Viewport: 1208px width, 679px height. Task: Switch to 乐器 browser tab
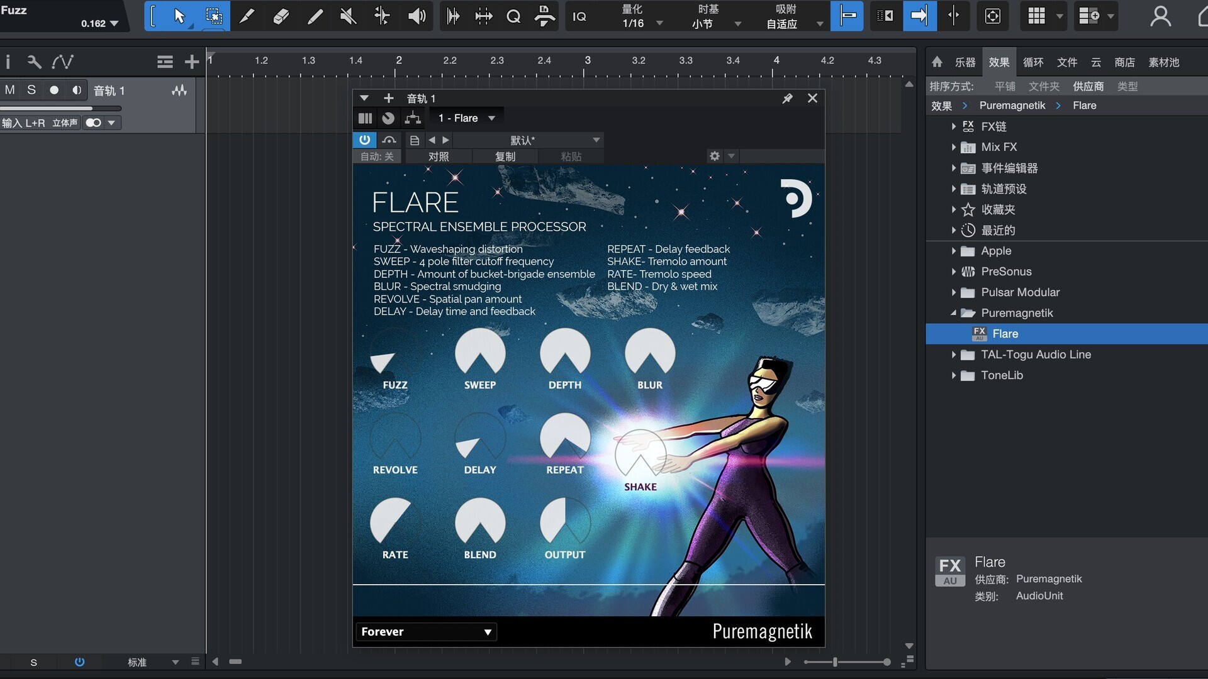pos(965,62)
